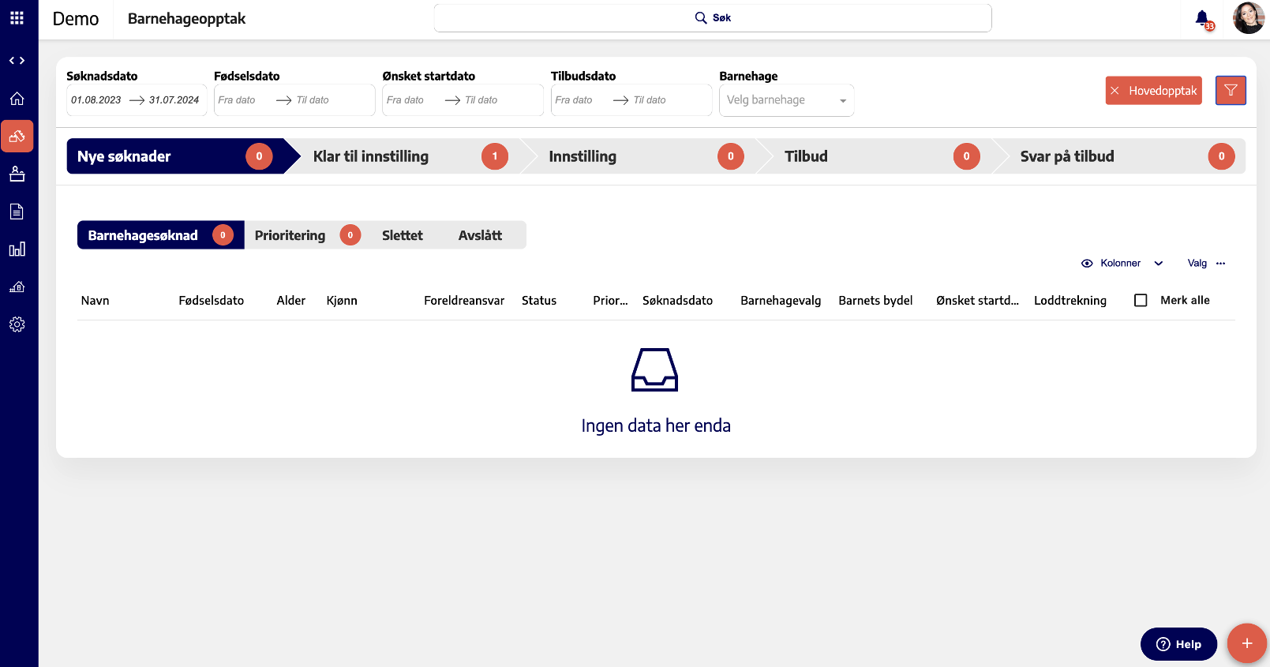The width and height of the screenshot is (1270, 667).
Task: Open the Avslått tab
Action: 480,235
